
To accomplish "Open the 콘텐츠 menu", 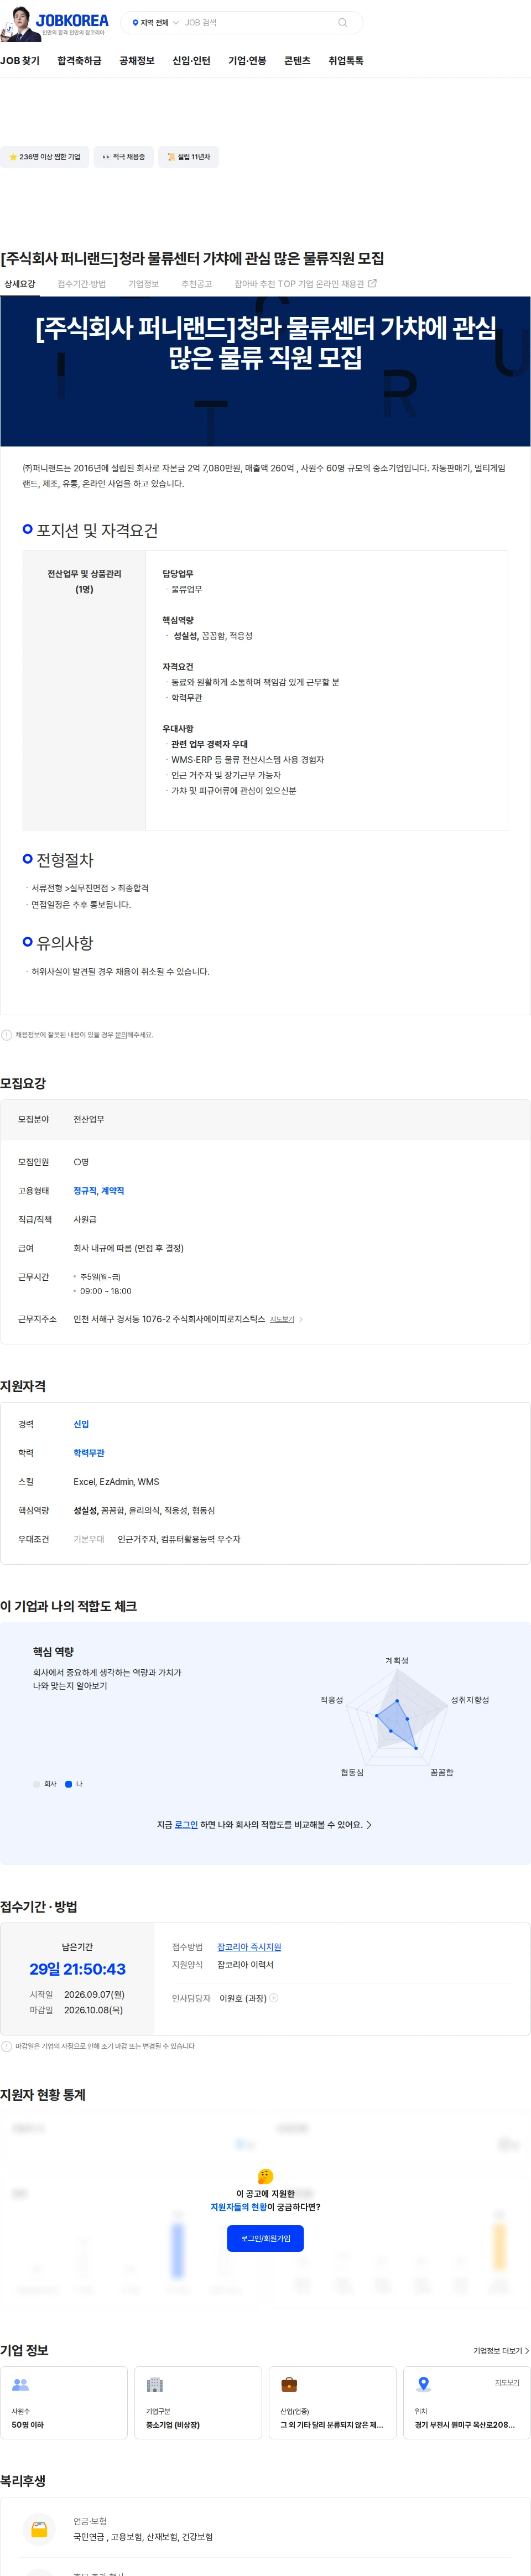I will (x=297, y=61).
